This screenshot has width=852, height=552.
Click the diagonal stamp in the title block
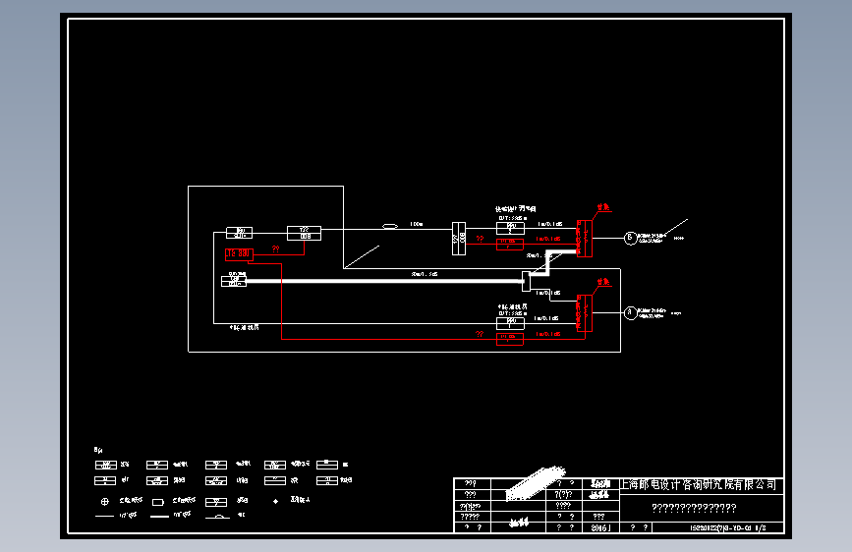click(536, 483)
